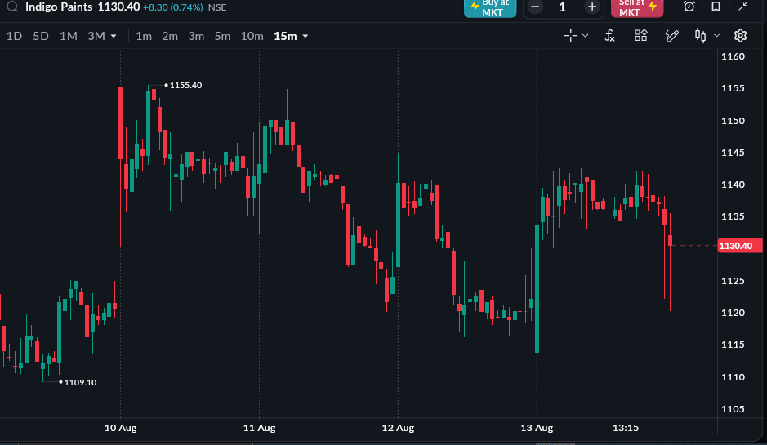Click the Buy at MKT button
This screenshot has height=445, width=767.
489,8
